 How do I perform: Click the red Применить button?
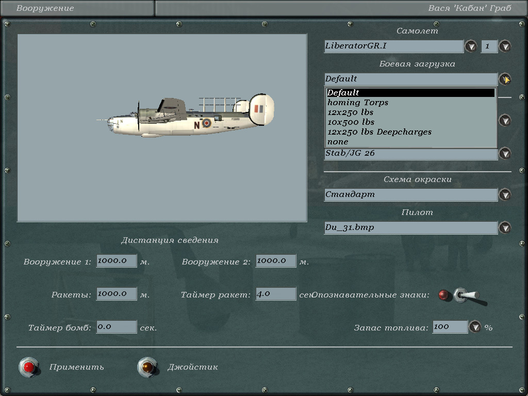(29, 367)
